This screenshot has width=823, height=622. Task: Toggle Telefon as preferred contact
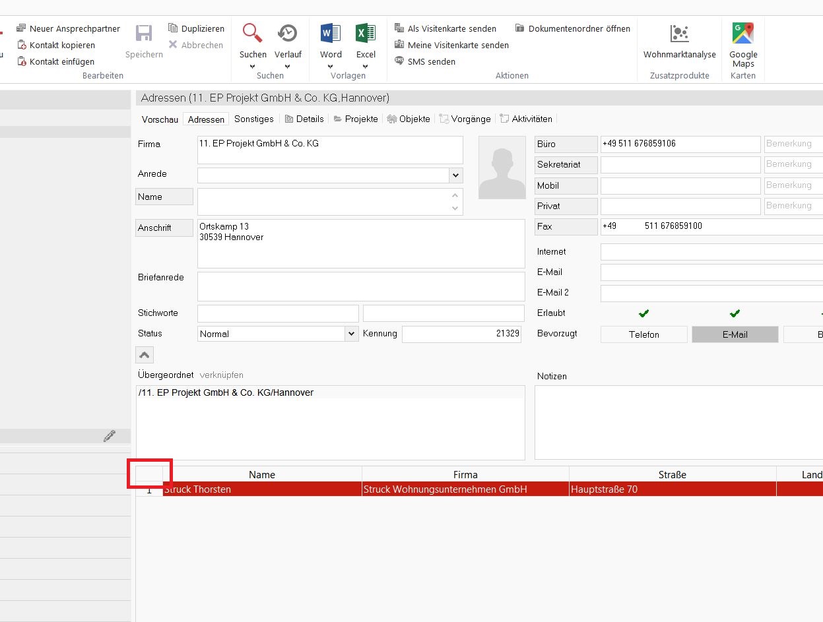[x=643, y=334]
